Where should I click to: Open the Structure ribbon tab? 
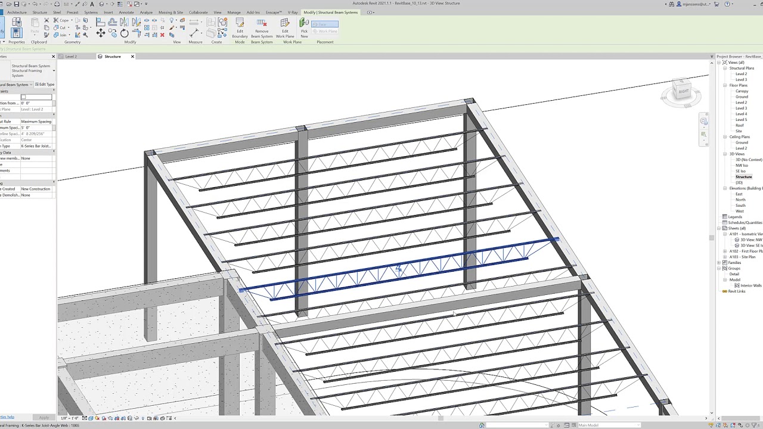[x=40, y=13]
